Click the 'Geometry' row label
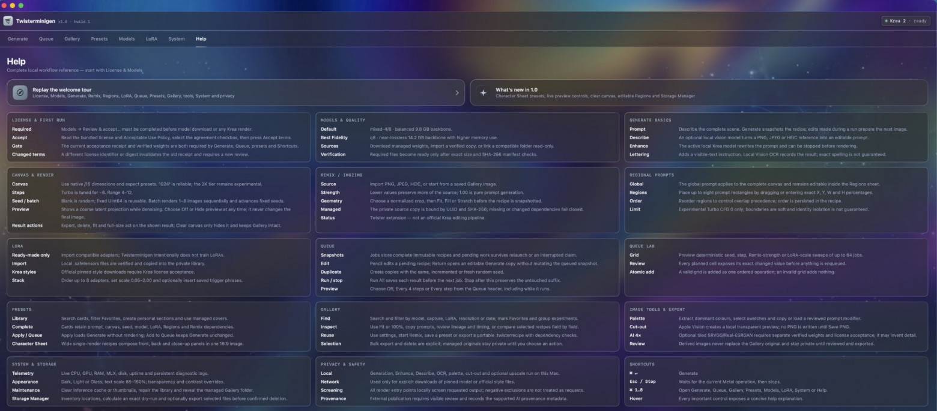This screenshot has height=411, width=937. (332, 200)
